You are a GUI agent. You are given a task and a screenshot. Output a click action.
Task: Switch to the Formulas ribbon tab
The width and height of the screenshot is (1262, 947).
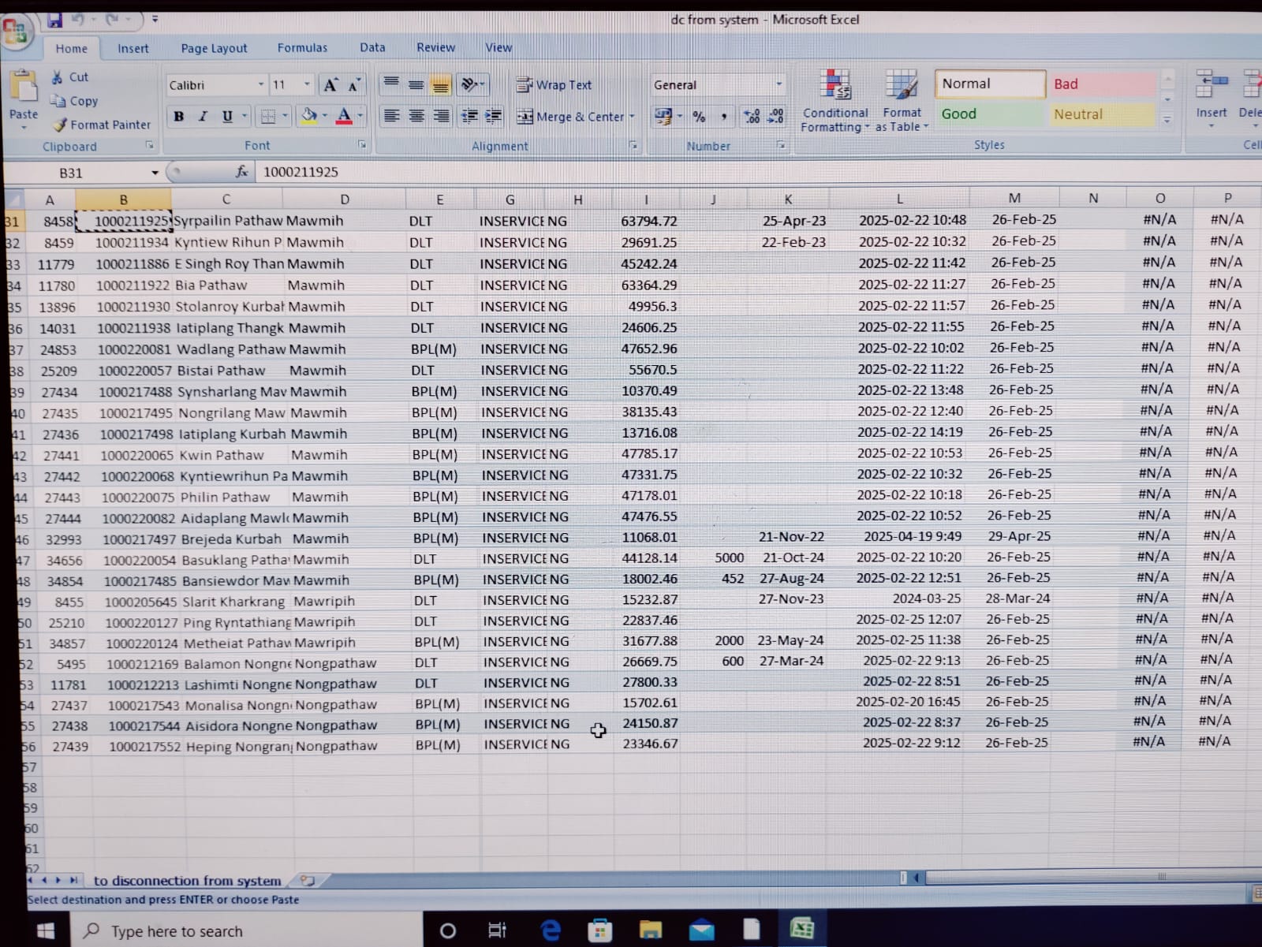[302, 48]
